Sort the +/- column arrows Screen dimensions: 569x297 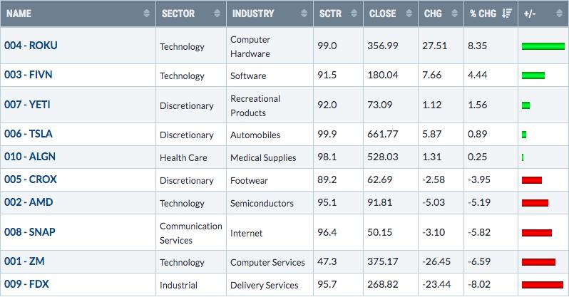(559, 14)
